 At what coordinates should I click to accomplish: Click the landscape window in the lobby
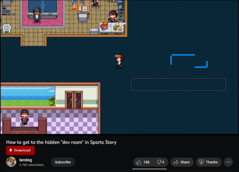click(x=28, y=96)
